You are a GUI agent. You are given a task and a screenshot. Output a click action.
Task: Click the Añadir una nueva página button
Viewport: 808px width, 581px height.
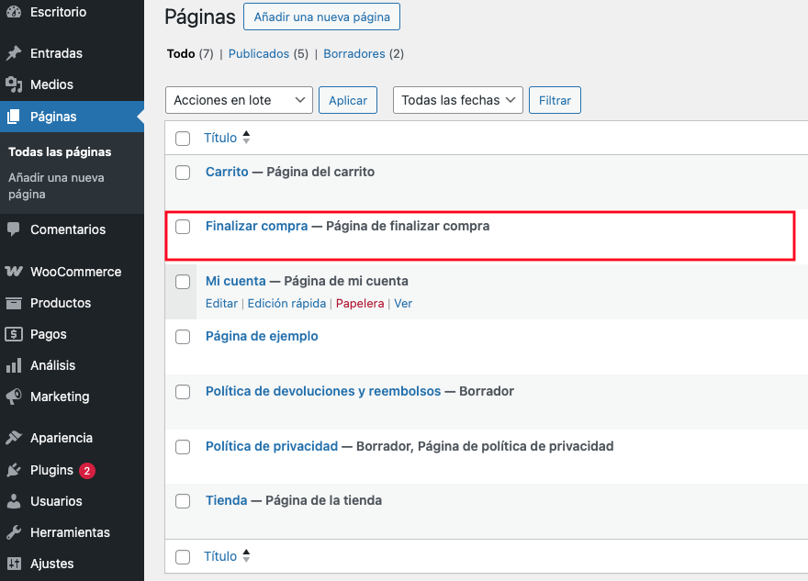[321, 17]
